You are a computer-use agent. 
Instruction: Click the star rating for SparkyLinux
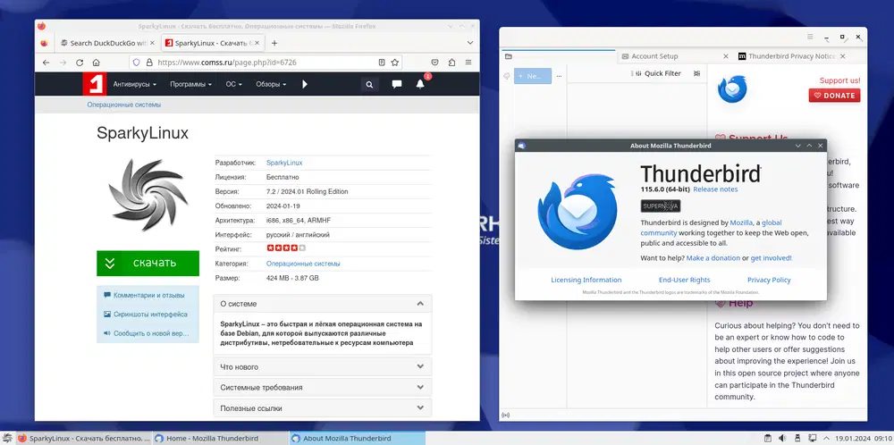coord(286,248)
